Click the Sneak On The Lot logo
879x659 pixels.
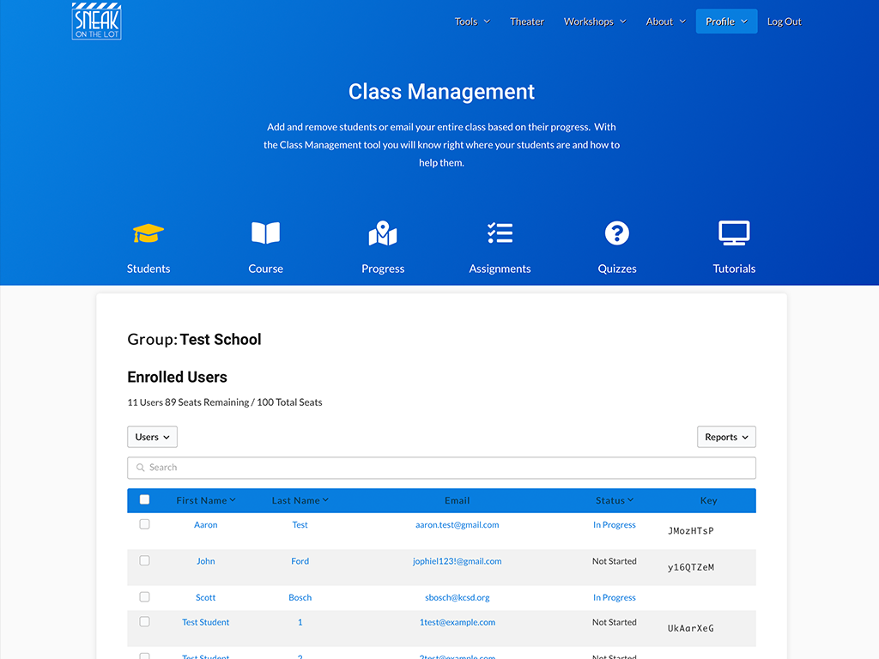[96, 21]
